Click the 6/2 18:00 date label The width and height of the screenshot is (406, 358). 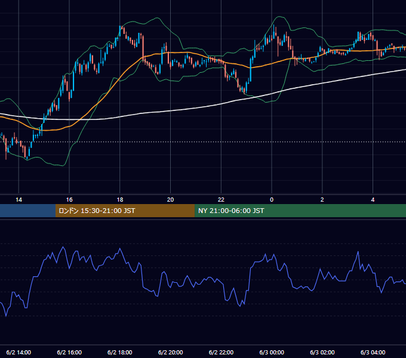click(x=119, y=352)
